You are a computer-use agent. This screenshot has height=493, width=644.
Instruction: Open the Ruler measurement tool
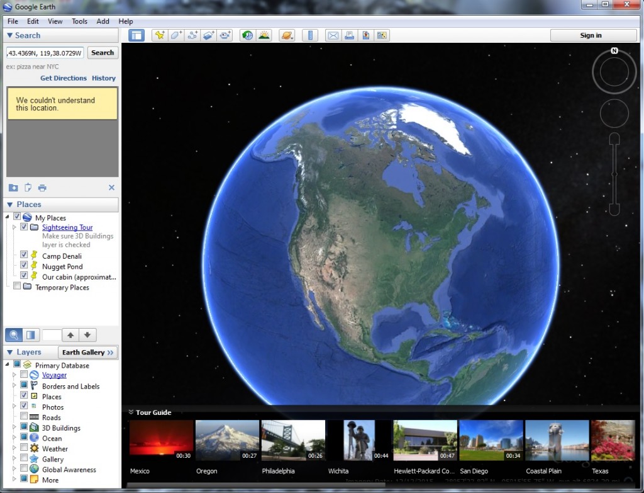coord(310,35)
